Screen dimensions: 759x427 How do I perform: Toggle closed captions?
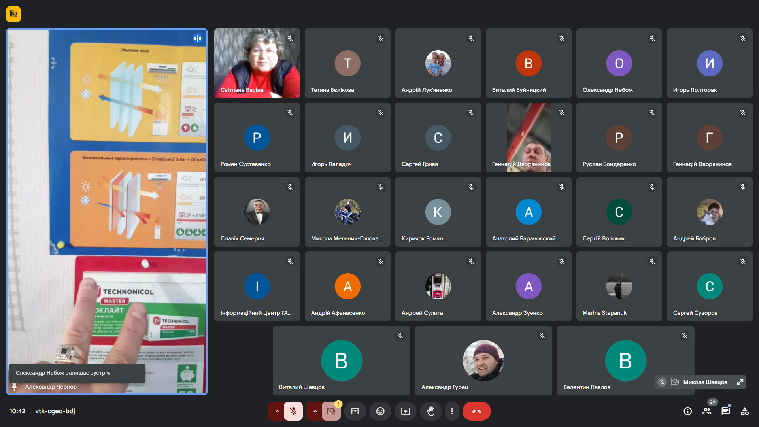click(355, 411)
